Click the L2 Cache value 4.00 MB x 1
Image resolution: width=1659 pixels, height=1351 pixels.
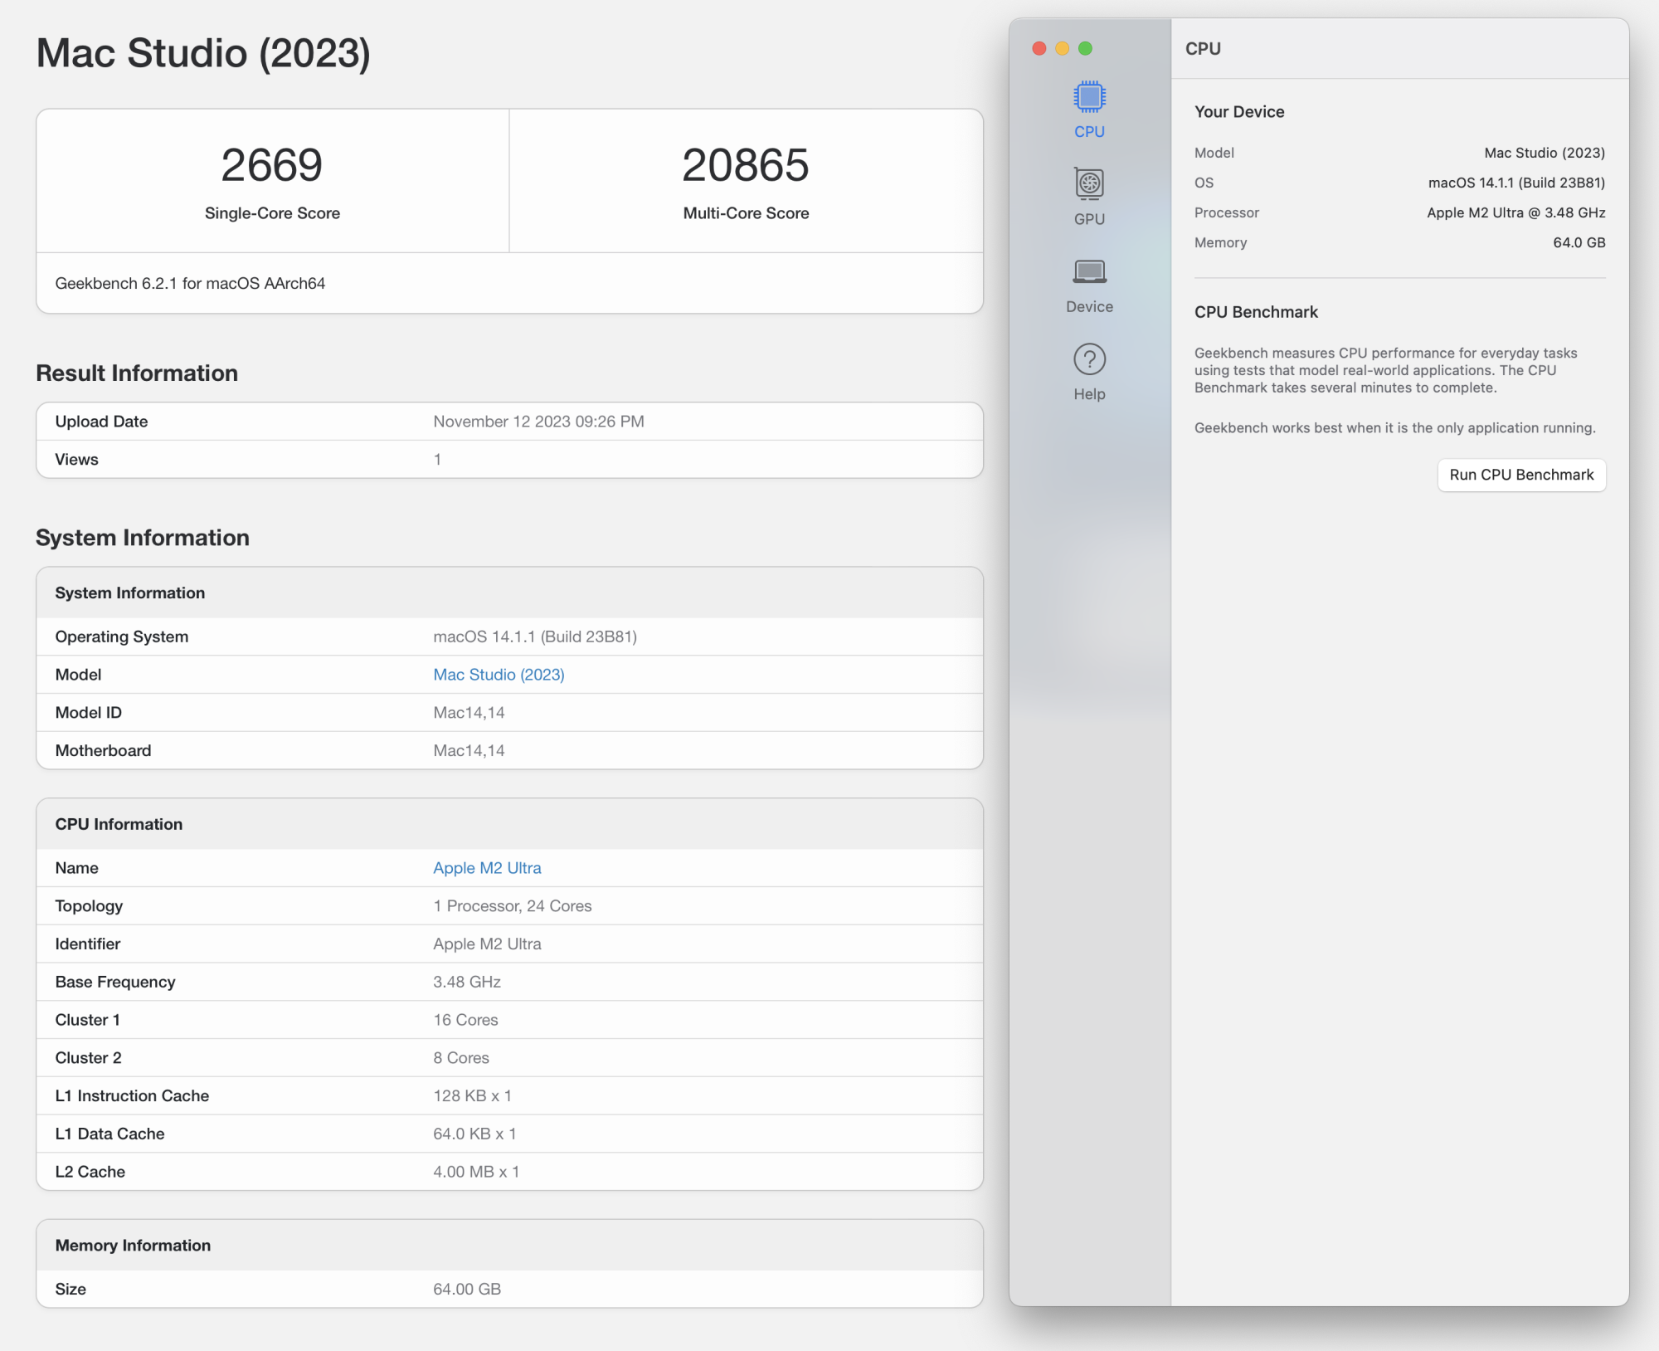[x=476, y=1172]
